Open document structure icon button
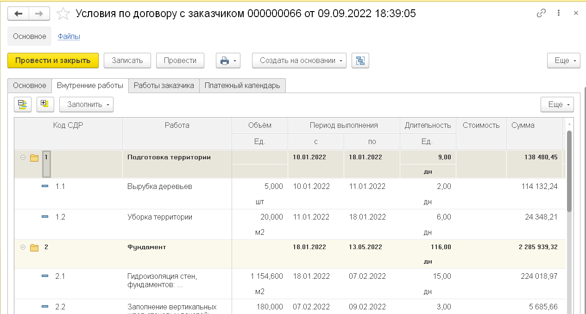The image size is (586, 314). pyautogui.click(x=360, y=61)
